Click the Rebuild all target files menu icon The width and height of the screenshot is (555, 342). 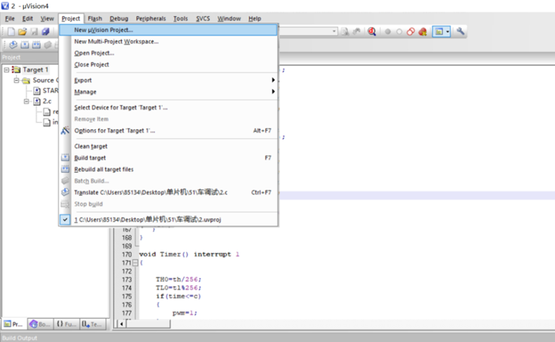[65, 169]
